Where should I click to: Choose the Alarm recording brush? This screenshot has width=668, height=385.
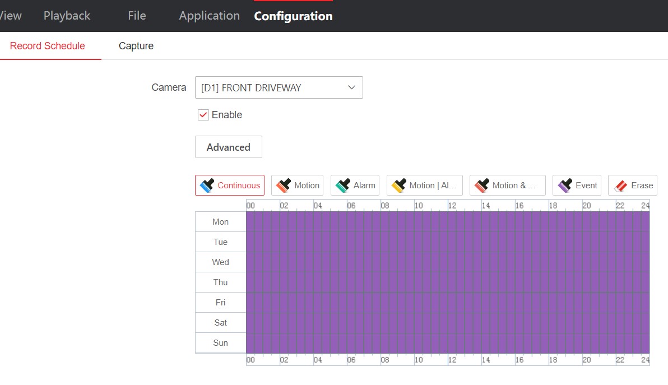355,185
